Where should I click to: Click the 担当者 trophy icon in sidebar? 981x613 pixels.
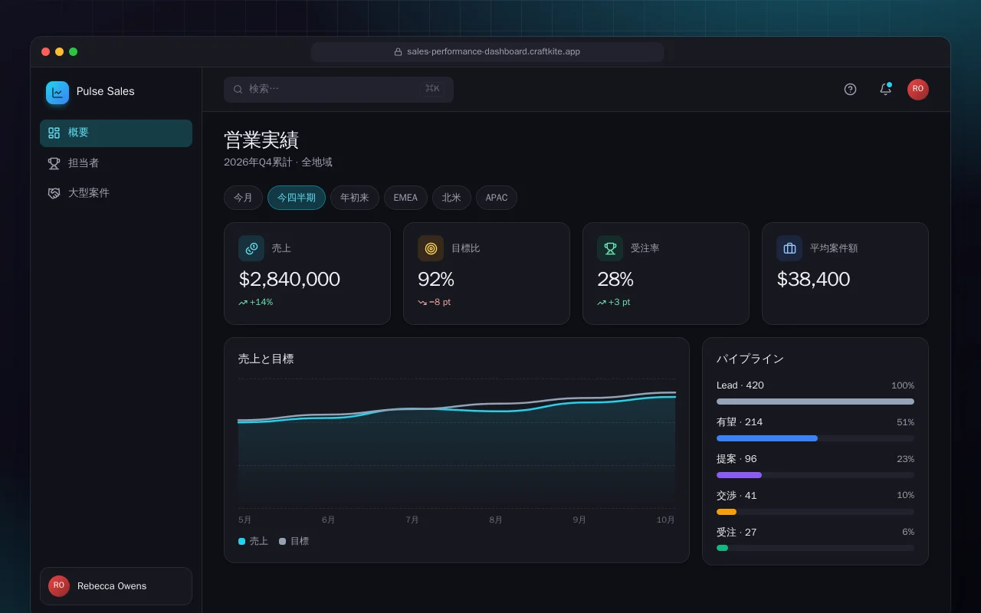[54, 163]
